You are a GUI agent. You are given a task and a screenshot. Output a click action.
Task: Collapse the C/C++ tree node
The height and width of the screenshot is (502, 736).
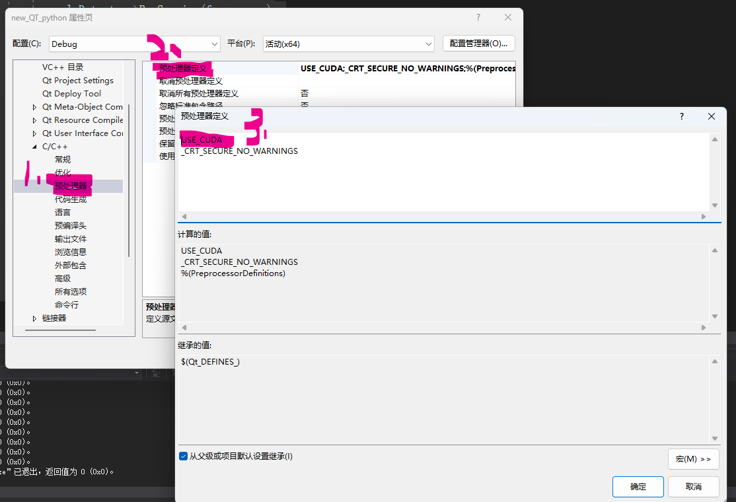[35, 146]
